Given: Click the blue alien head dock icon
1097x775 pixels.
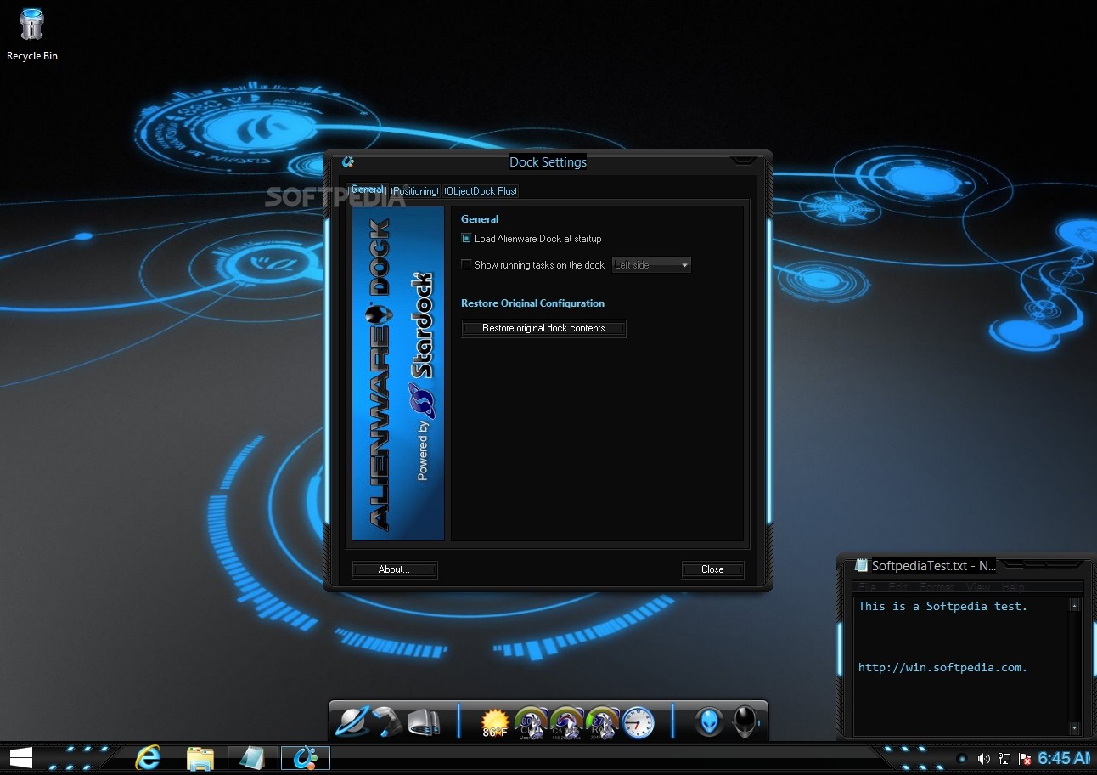Looking at the screenshot, I should (x=709, y=722).
